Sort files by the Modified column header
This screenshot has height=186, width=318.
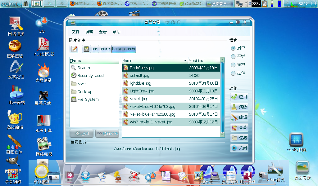click(x=204, y=60)
